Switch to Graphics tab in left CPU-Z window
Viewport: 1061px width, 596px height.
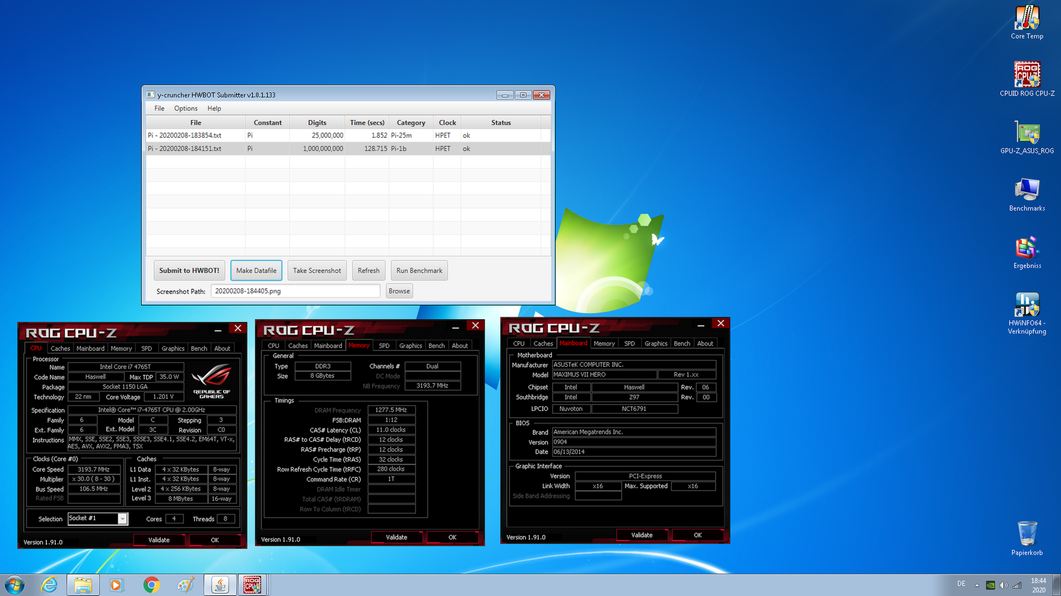click(x=173, y=349)
